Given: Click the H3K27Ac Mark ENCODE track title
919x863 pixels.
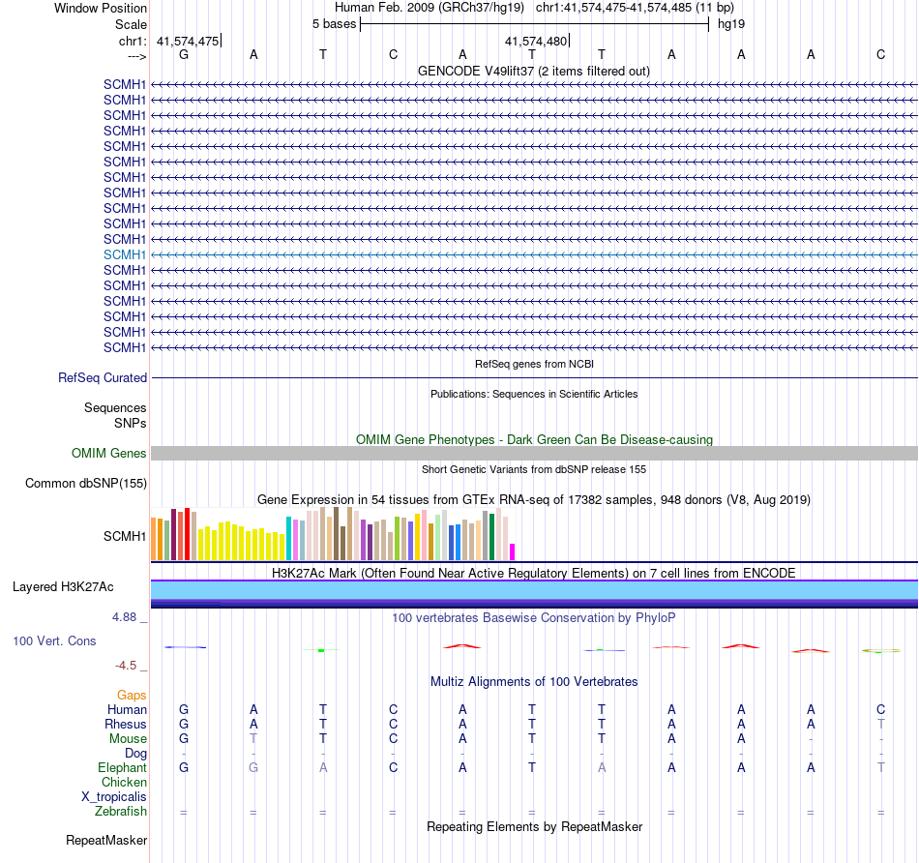Looking at the screenshot, I should click(x=533, y=573).
